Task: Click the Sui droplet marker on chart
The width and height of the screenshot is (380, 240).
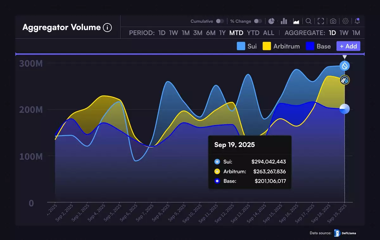Action: click(x=345, y=66)
